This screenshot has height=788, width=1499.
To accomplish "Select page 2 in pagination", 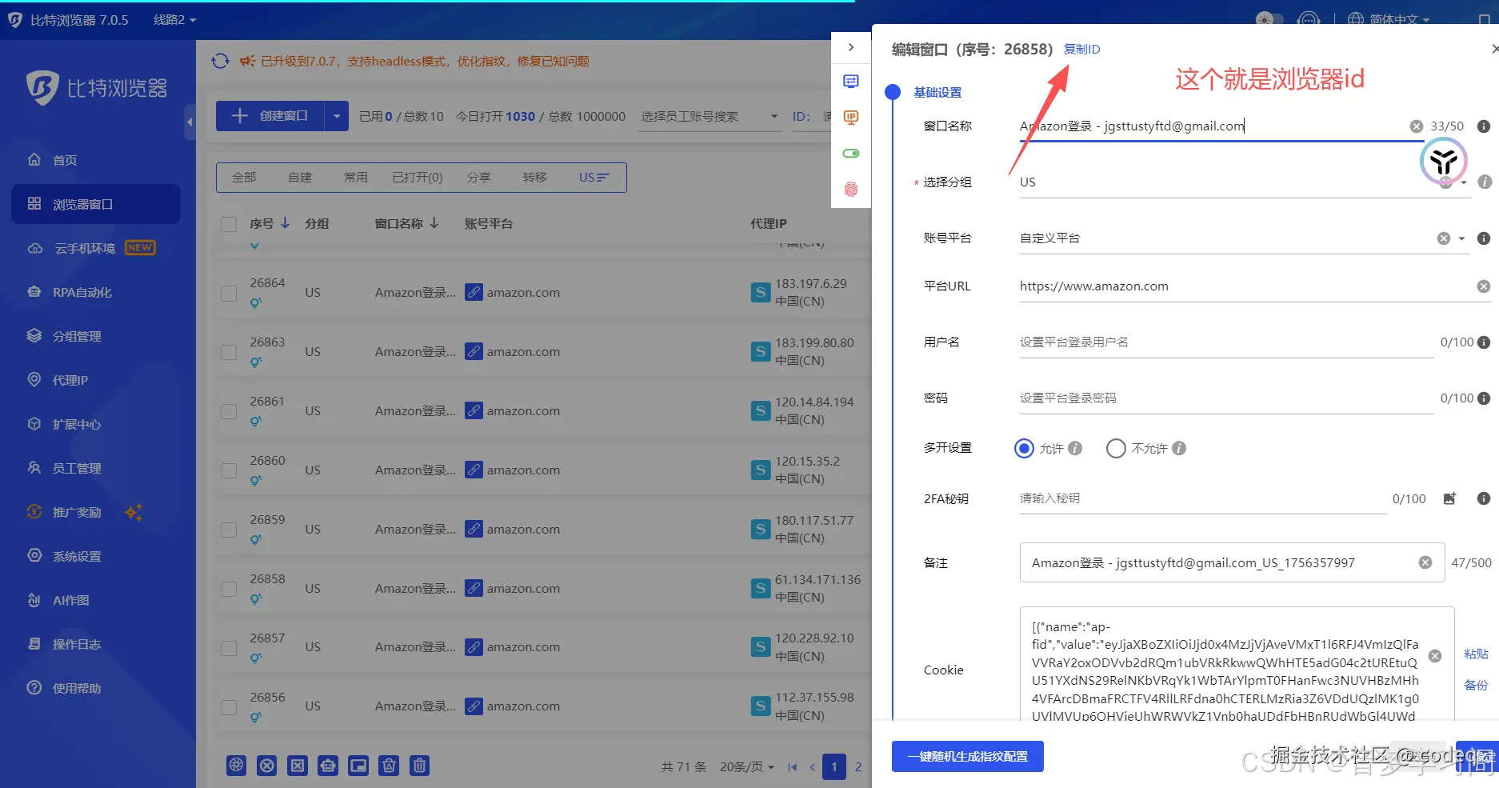I will click(858, 766).
